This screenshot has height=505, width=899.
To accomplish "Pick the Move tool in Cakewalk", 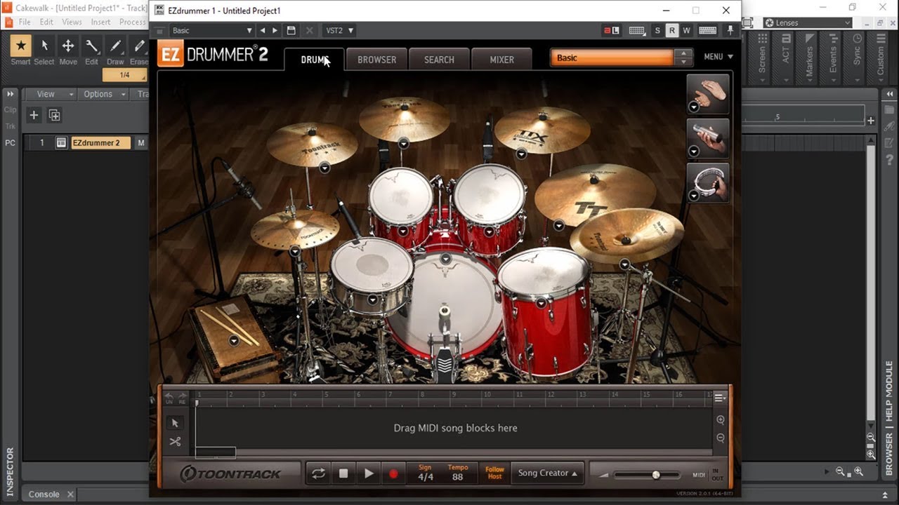I will pyautogui.click(x=68, y=46).
